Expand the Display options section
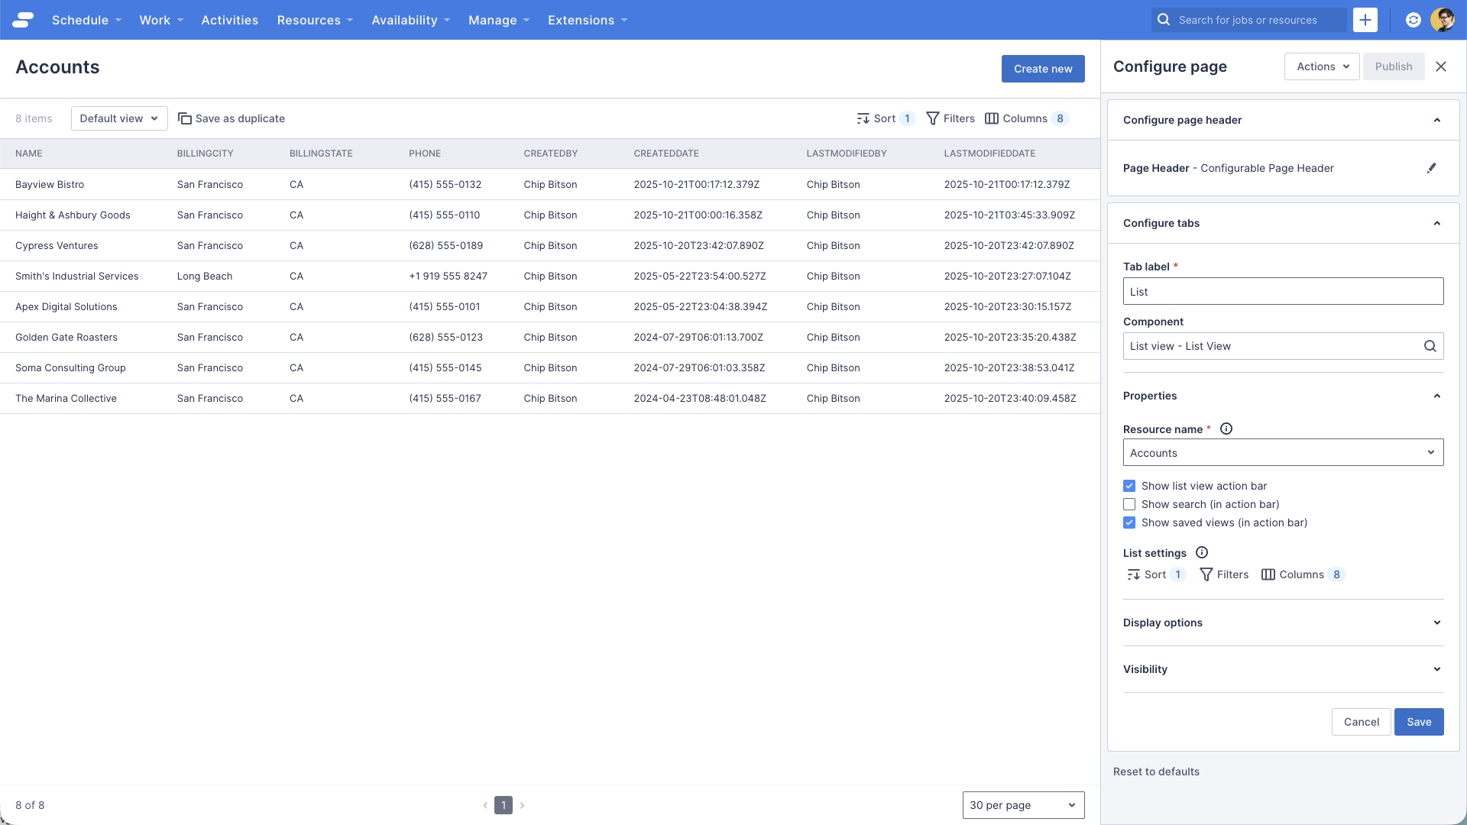The height and width of the screenshot is (825, 1467). click(1283, 623)
